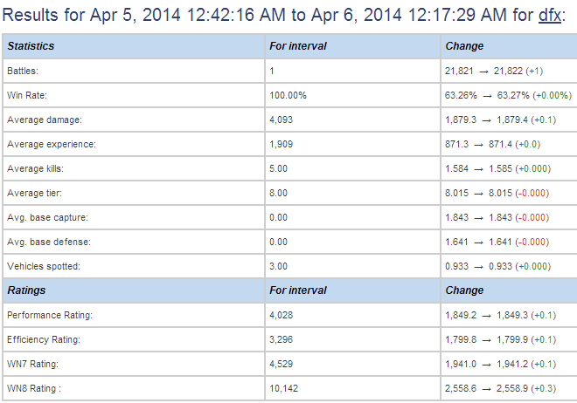Click the Vehicles spotted value 3.00
Image resolution: width=577 pixels, height=403 pixels.
[x=278, y=266]
